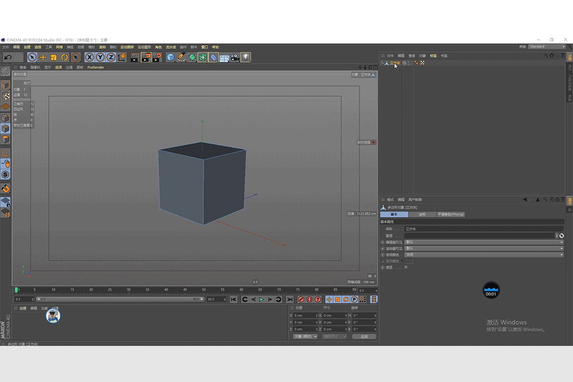Click the Floor environment icon
The width and height of the screenshot is (573, 382).
[224, 57]
